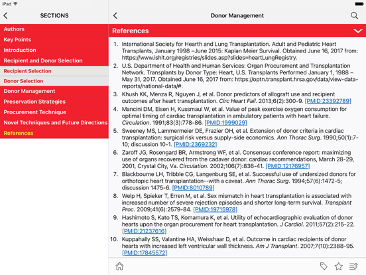Open search with the magnifier icon
This screenshot has width=366, height=275.
tap(354, 16)
